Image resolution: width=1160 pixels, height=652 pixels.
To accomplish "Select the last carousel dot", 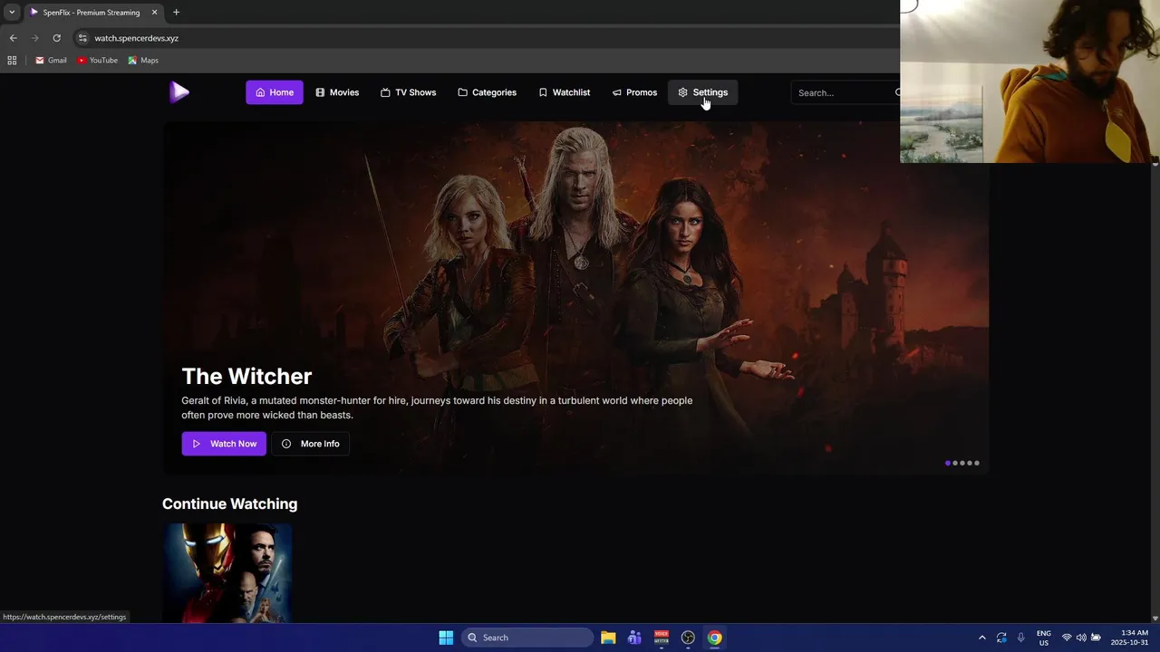I will [x=977, y=463].
